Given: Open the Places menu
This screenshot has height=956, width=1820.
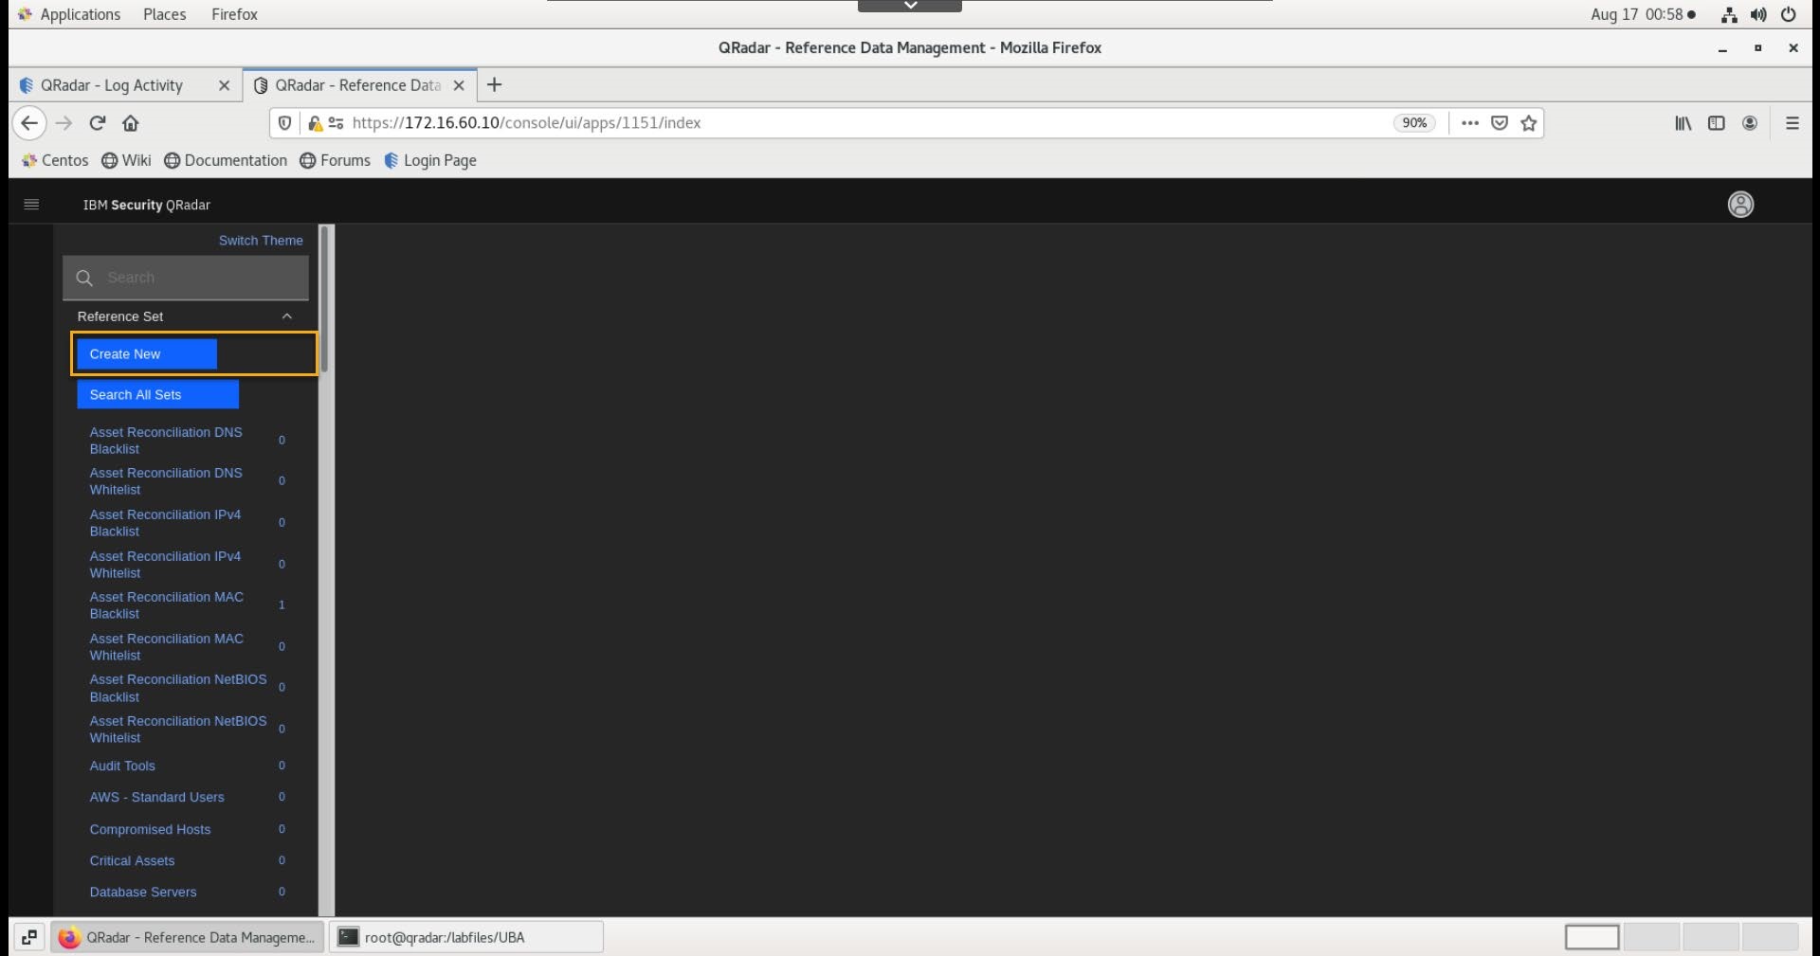Looking at the screenshot, I should pyautogui.click(x=165, y=14).
